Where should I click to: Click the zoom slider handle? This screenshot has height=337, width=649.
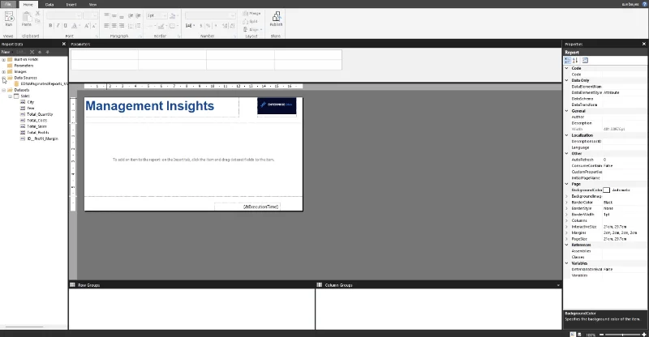pyautogui.click(x=622, y=335)
